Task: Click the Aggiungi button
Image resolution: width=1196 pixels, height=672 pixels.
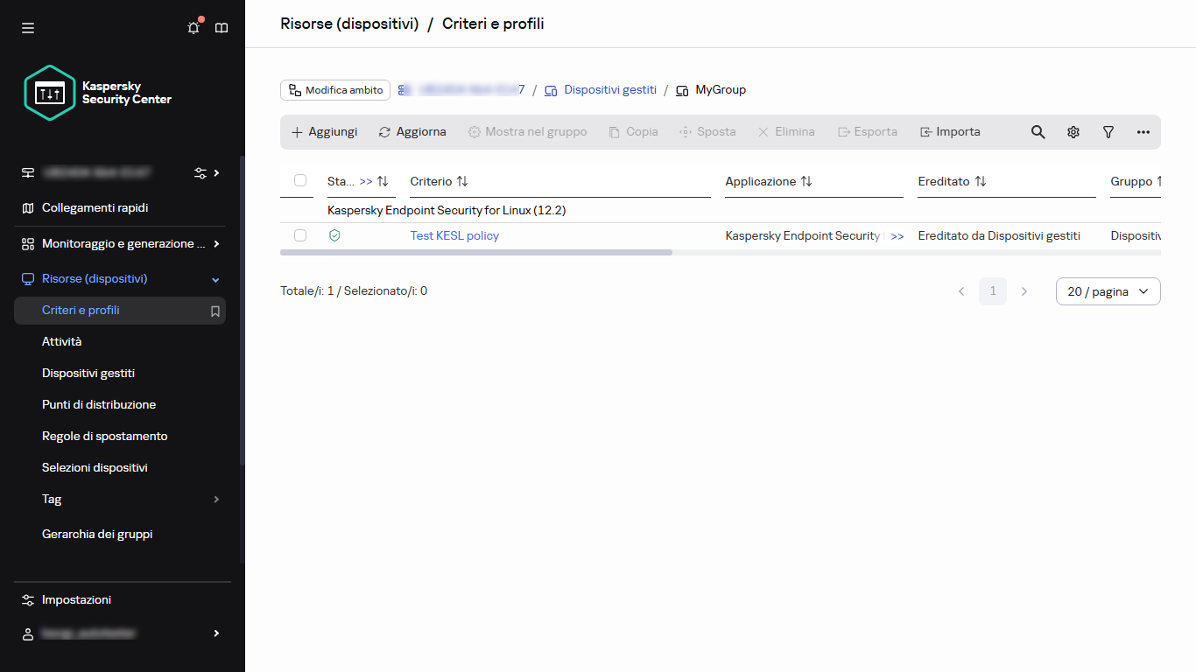Action: pyautogui.click(x=324, y=132)
